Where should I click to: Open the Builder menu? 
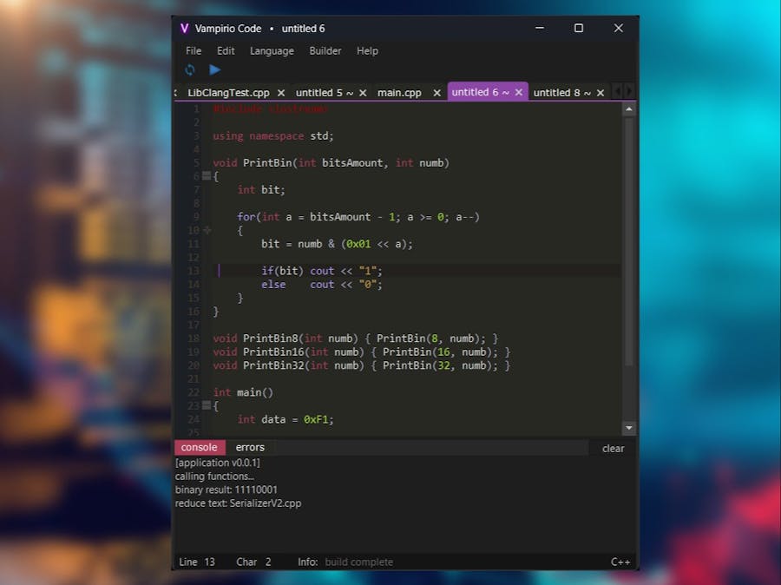pyautogui.click(x=325, y=51)
